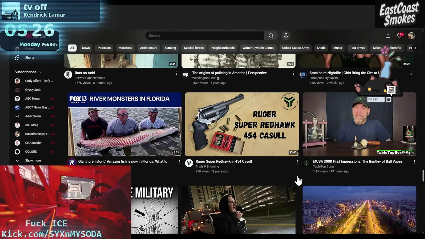Play night city boulevard aerial thumbnail
Screen dimensions: 425x239
[x=359, y=210]
